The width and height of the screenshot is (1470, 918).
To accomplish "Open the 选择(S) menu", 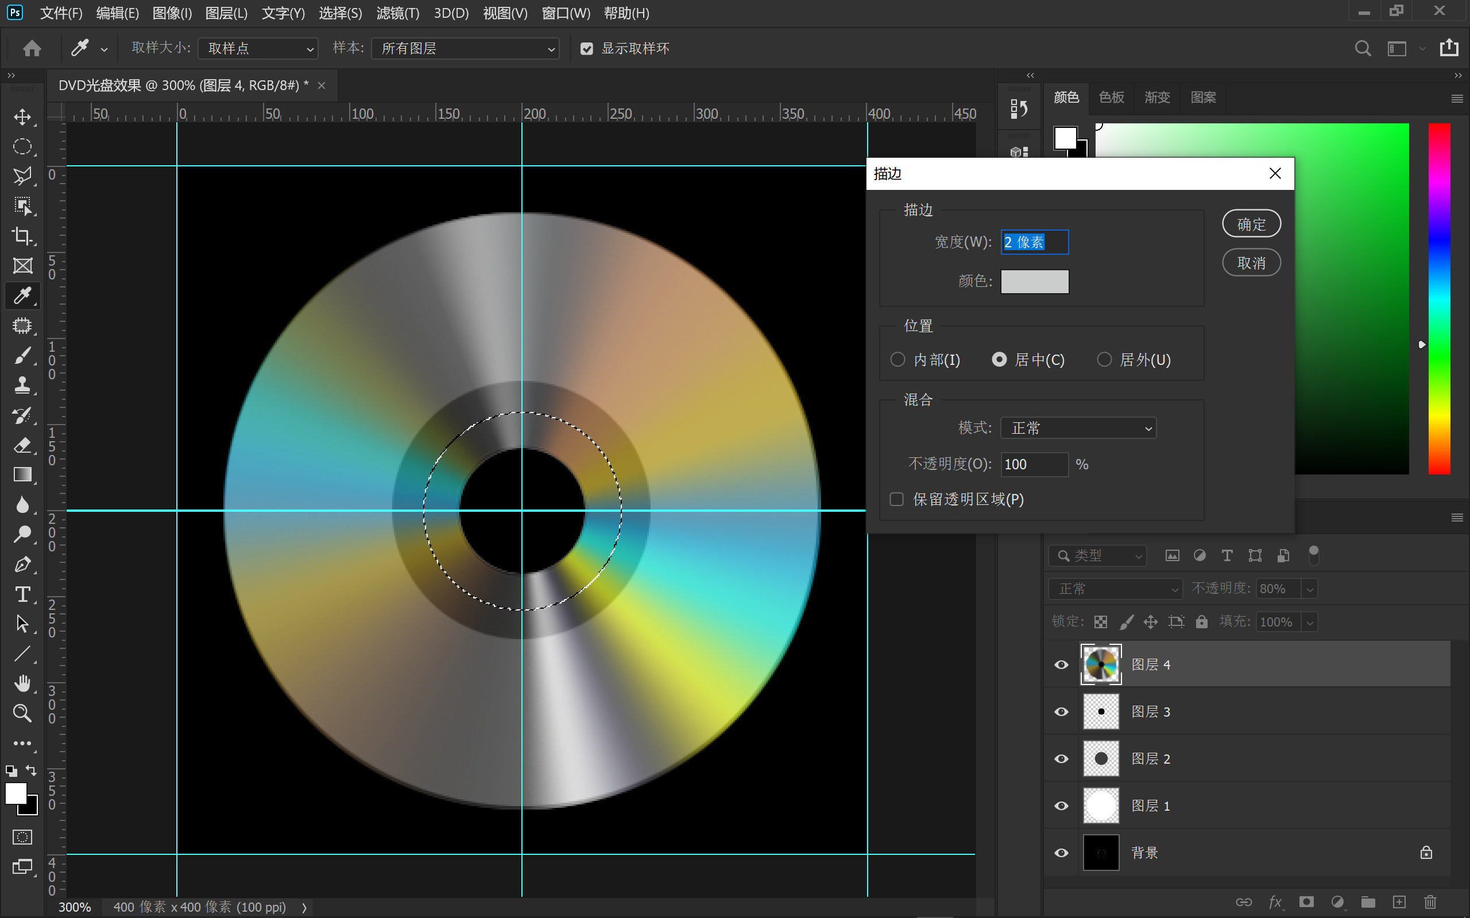I will pos(340,13).
